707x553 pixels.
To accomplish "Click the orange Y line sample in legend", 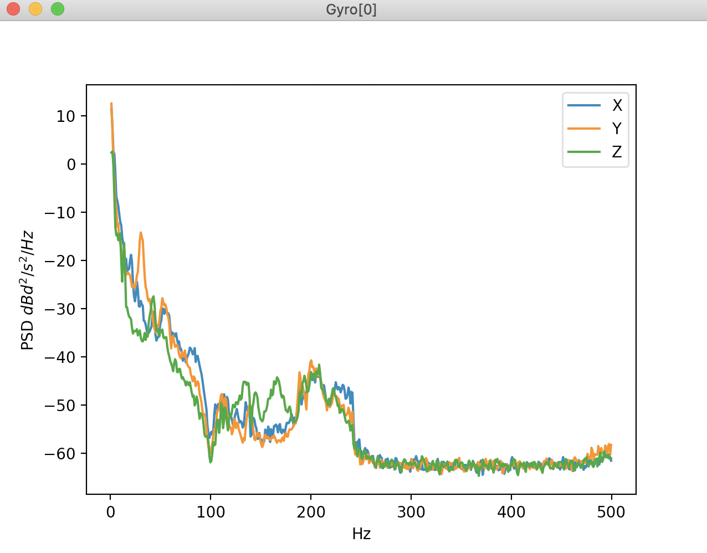I will tap(584, 129).
